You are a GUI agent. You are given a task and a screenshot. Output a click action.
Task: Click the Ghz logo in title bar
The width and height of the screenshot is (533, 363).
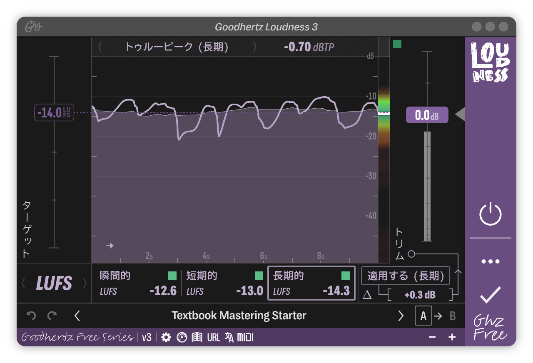(34, 27)
